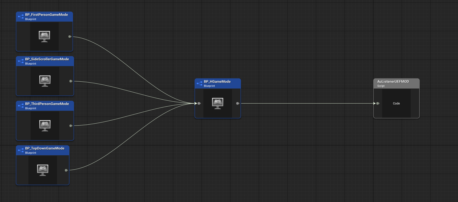Expand the input pin on AuListenerUEFMOD node
The width and height of the screenshot is (458, 202).
(377, 103)
